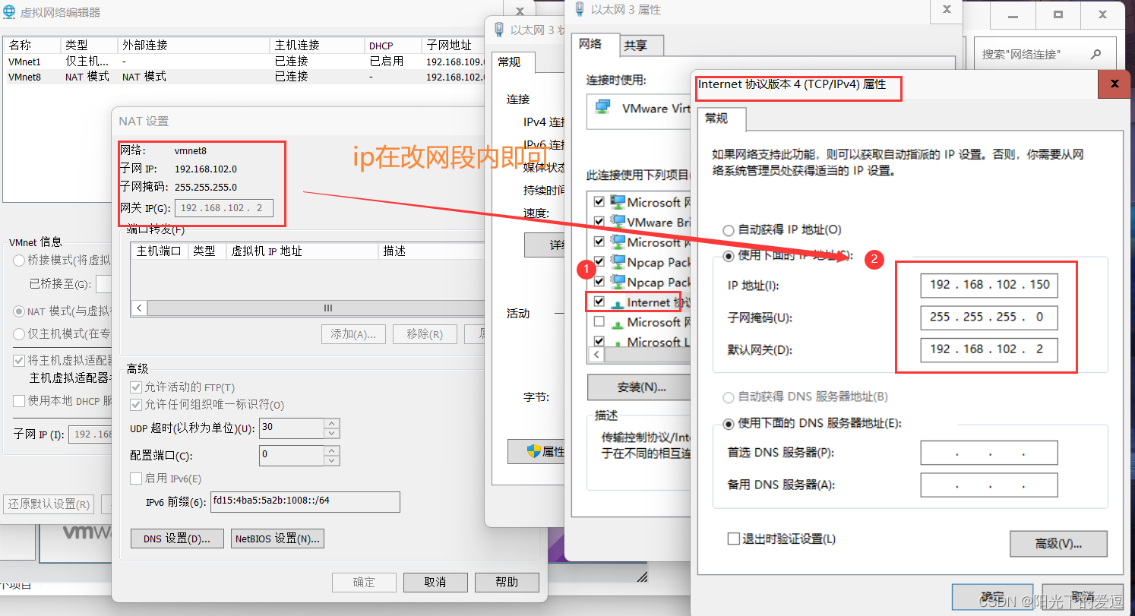Increase 配置端口 value with up arrow
Screen dimensions: 1135x616
click(331, 451)
